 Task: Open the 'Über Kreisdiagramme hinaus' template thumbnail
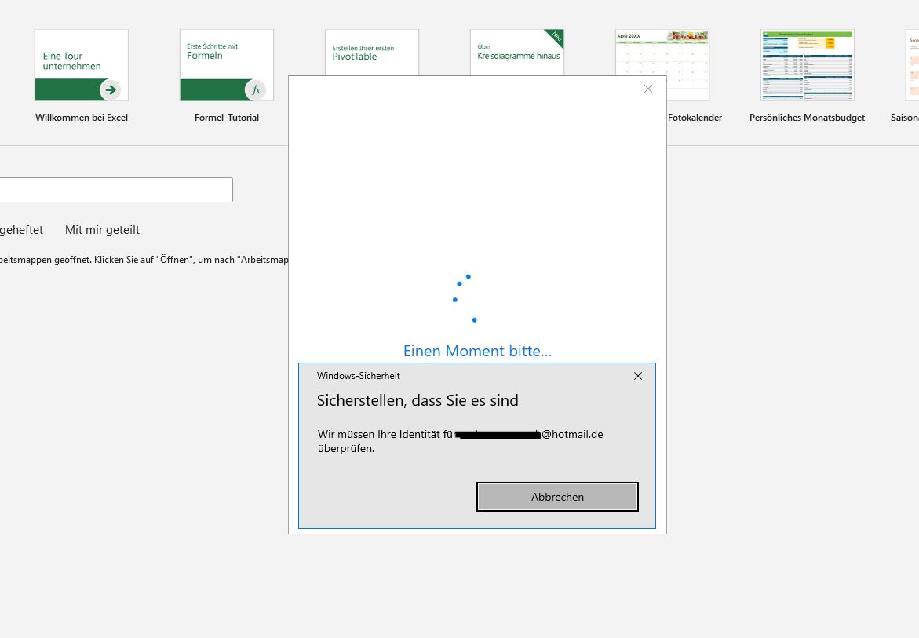click(x=517, y=53)
